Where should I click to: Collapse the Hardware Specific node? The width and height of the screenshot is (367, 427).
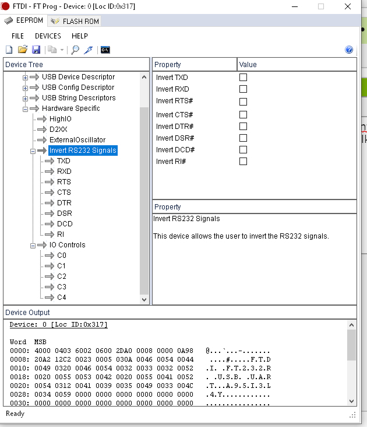pyautogui.click(x=25, y=109)
